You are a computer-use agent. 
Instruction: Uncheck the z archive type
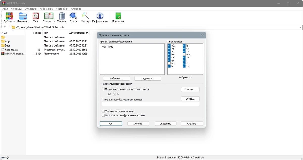click(x=184, y=61)
